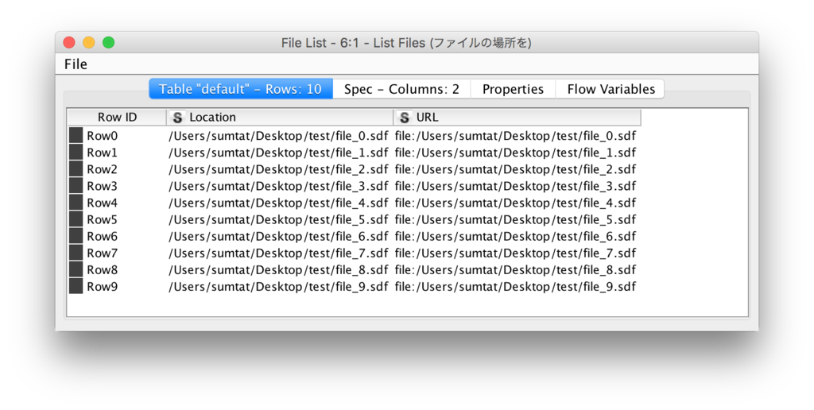Image resolution: width=814 pixels, height=410 pixels.
Task: Click the color square of Row0
Action: pos(76,135)
